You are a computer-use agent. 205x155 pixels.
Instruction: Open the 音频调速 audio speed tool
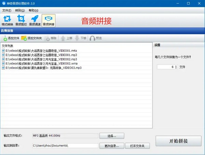pyautogui.click(x=35, y=20)
